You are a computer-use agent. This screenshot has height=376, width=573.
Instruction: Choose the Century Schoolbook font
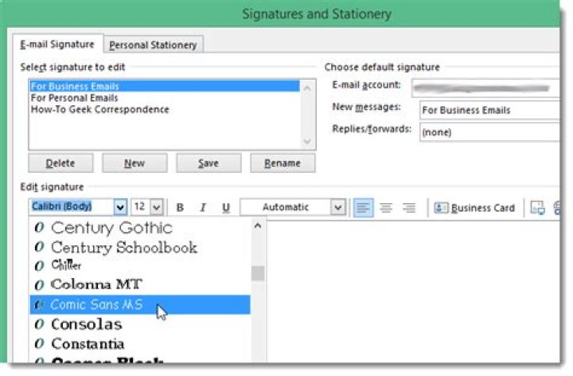pos(140,247)
